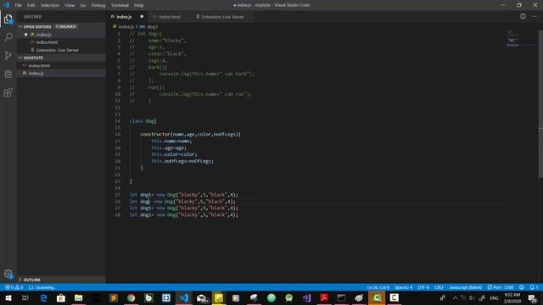Click the green Camtasia taskbar icon

point(377,297)
